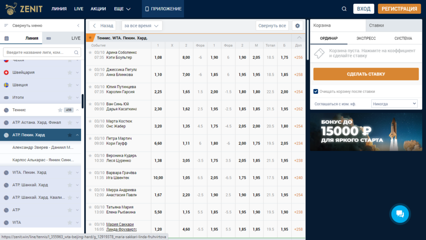Toggle clear basket after bet checkbox
Screen dimensions: 426x240
(x=316, y=91)
